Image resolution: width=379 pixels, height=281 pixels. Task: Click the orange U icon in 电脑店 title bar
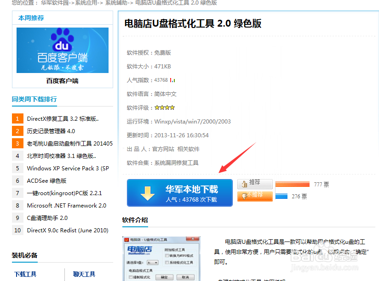coord(126,239)
